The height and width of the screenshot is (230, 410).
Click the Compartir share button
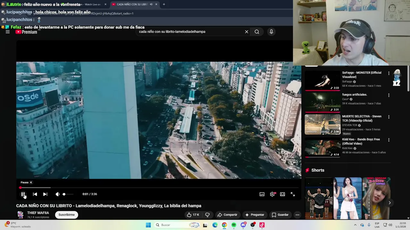pos(227,215)
